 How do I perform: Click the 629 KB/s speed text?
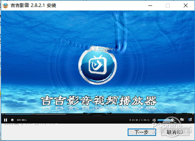click(x=22, y=120)
